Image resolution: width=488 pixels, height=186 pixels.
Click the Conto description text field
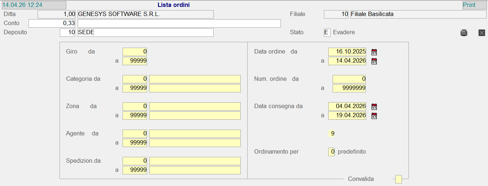[179, 23]
